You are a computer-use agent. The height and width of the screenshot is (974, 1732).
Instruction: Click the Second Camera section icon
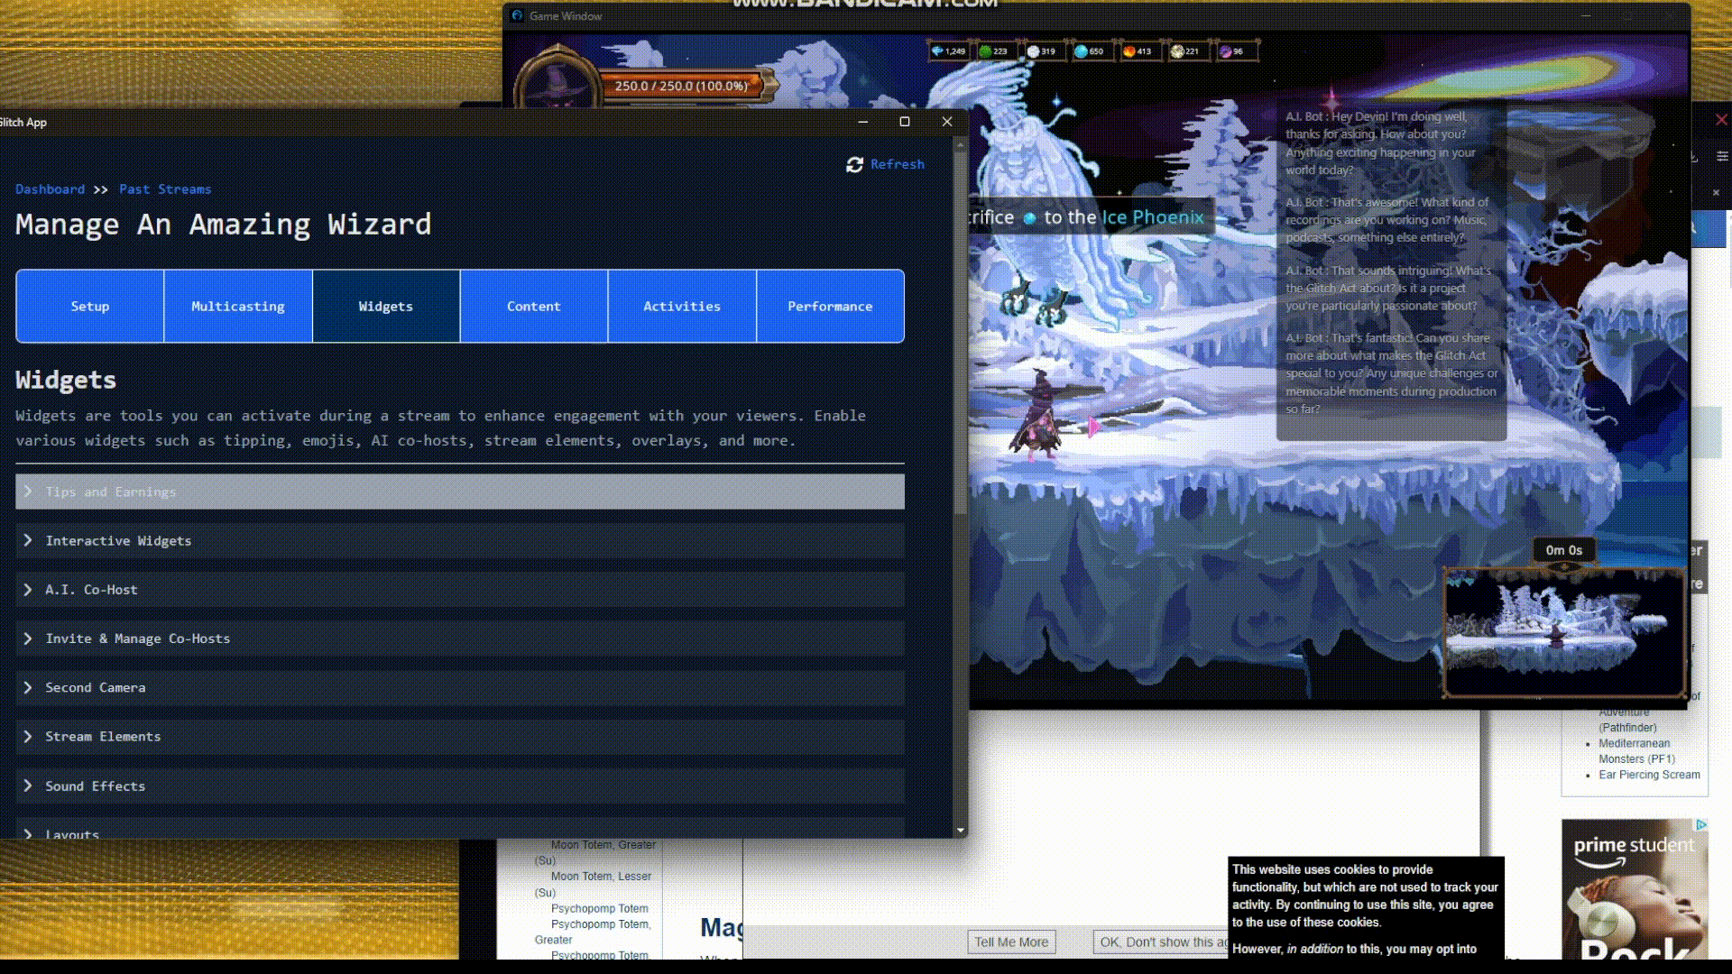tap(29, 687)
